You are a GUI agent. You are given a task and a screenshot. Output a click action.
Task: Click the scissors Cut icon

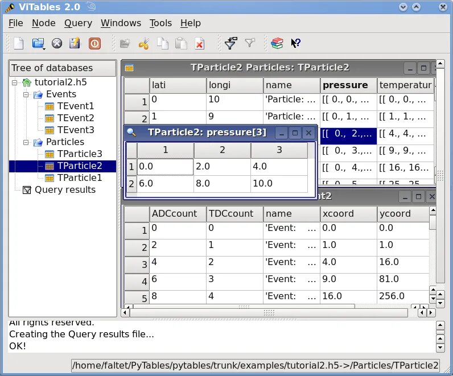(x=144, y=44)
